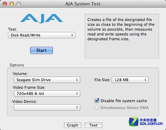Screen dimensions: 166x130
Task: Switch to the Graph view
Action: 73,125
